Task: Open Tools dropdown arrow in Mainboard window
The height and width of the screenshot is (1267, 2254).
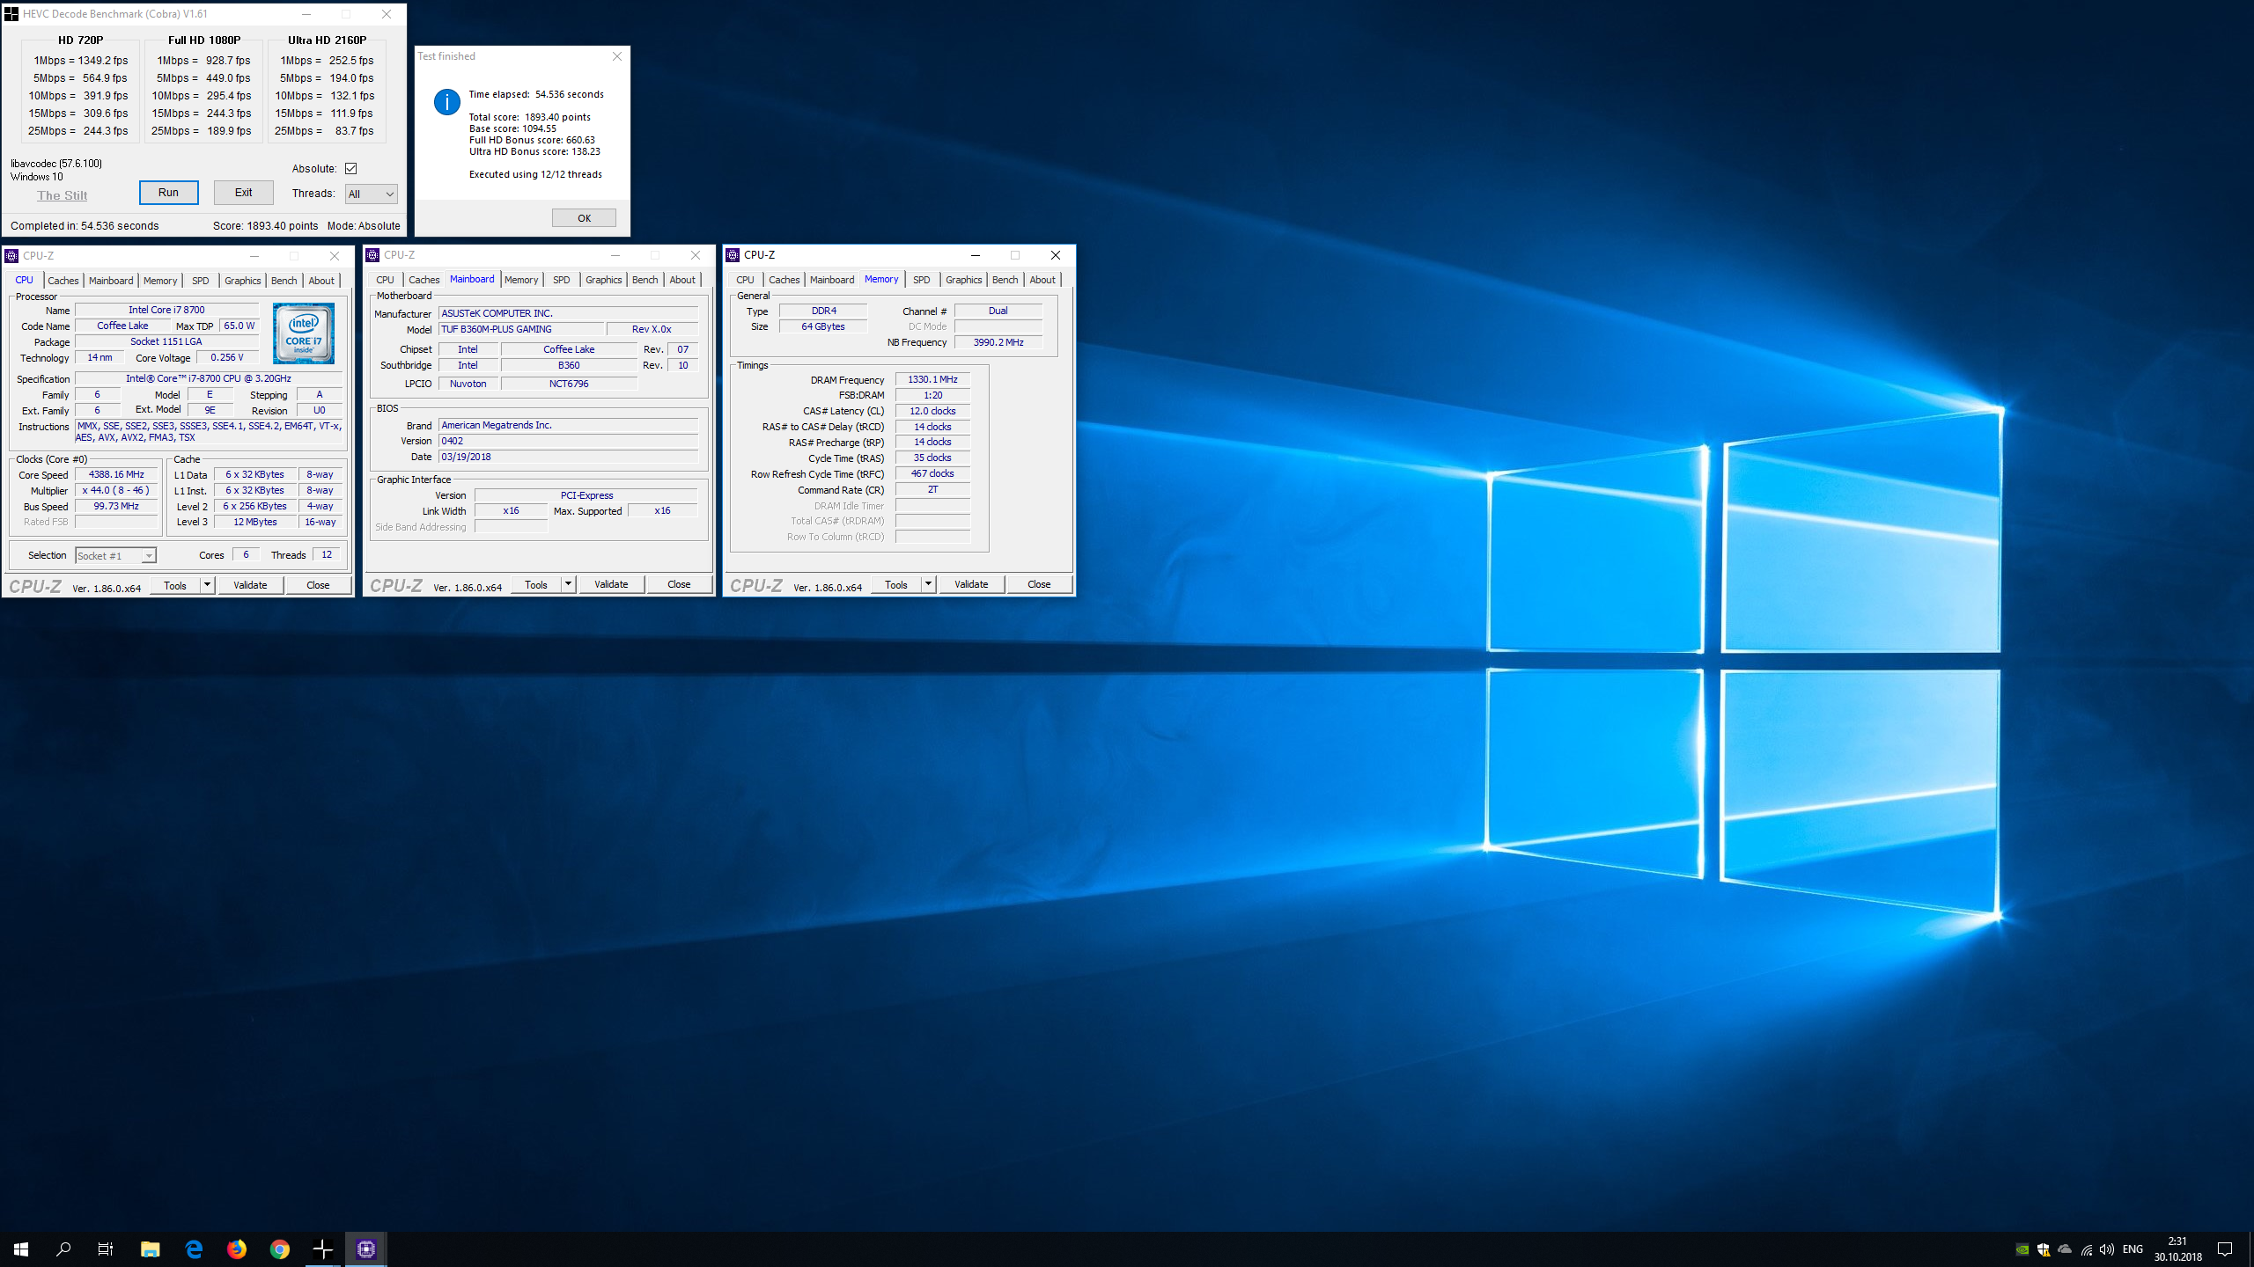Action: (568, 584)
